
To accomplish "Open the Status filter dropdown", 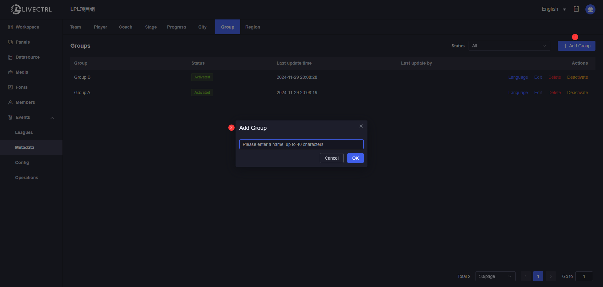I will point(509,46).
